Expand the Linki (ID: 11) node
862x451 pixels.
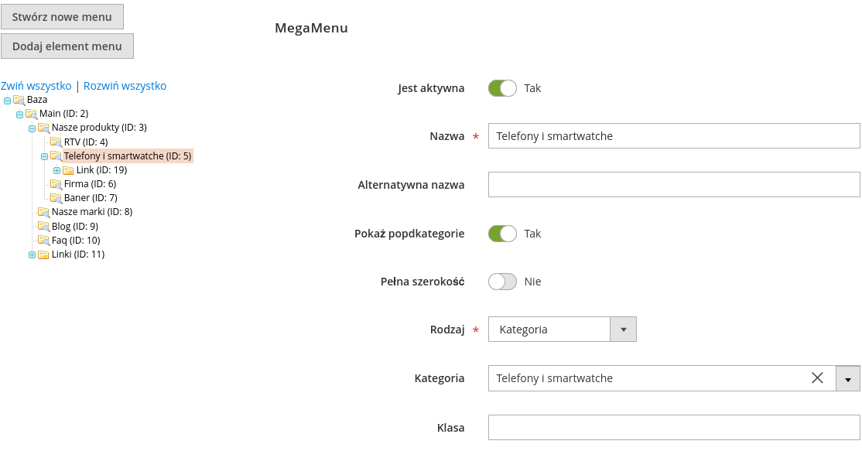tap(32, 255)
